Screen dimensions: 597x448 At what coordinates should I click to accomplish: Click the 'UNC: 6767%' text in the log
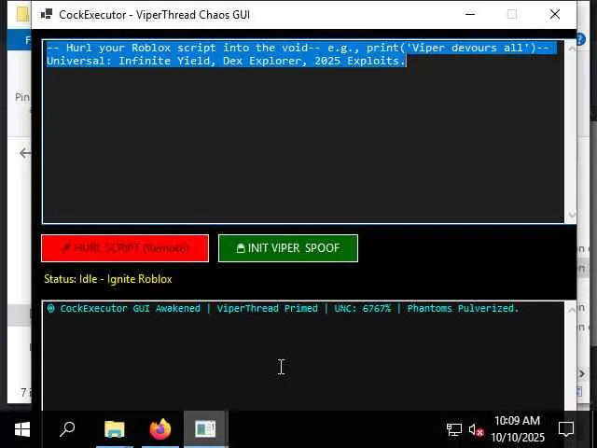click(x=363, y=308)
